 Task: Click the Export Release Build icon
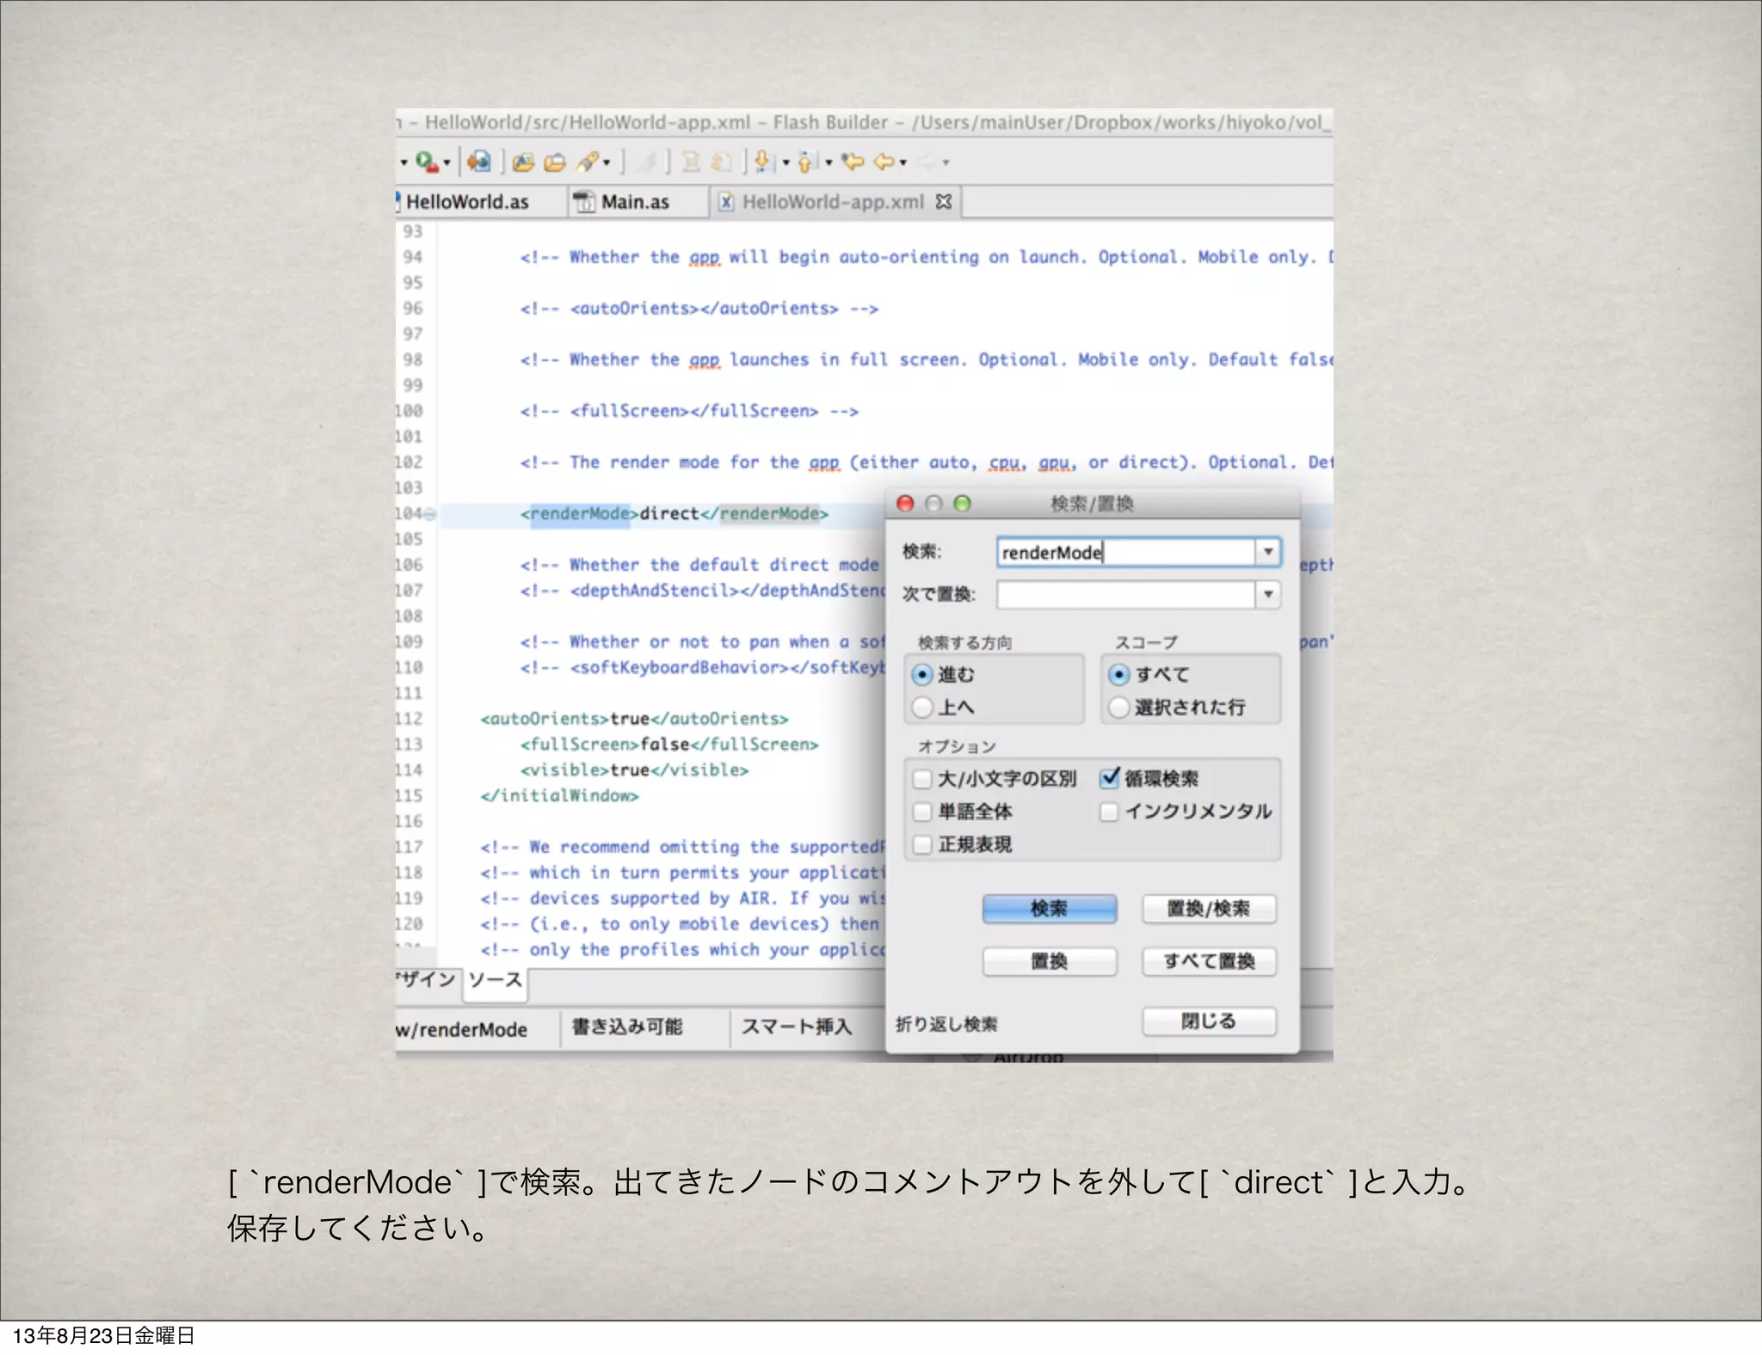coord(479,161)
